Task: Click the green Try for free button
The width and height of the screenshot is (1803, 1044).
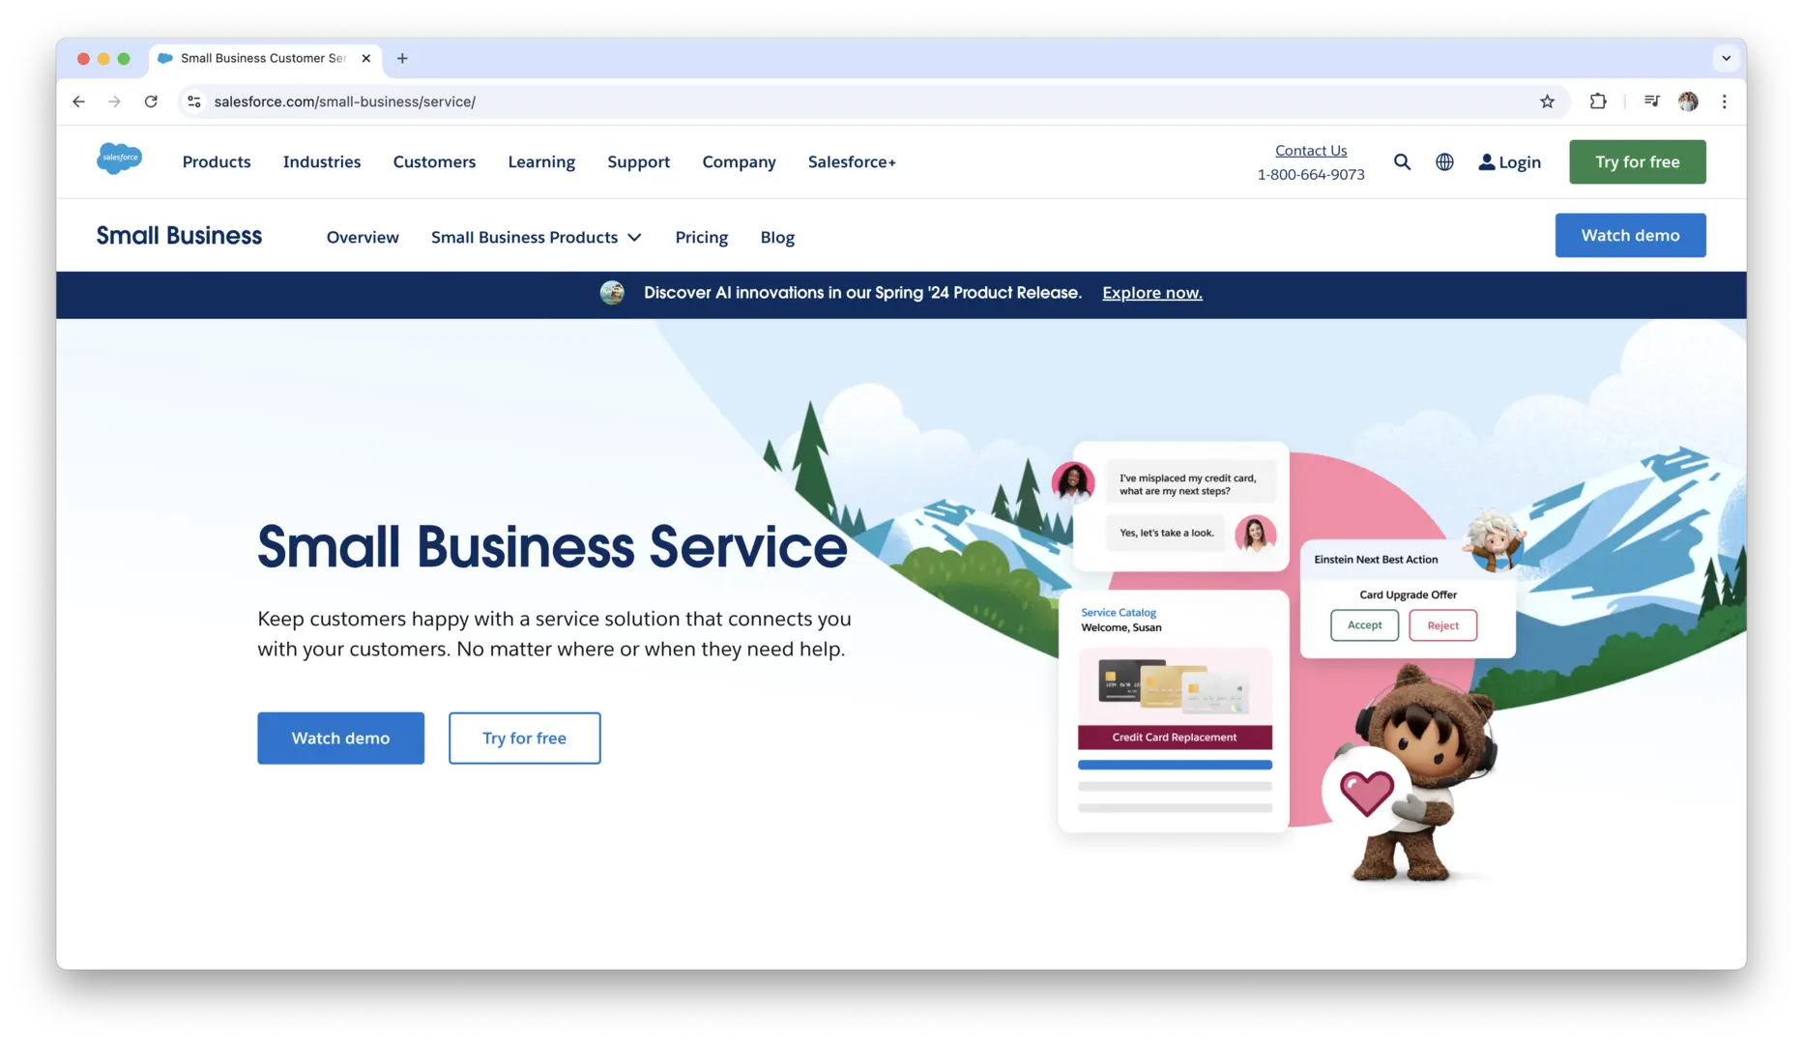Action: [1637, 161]
